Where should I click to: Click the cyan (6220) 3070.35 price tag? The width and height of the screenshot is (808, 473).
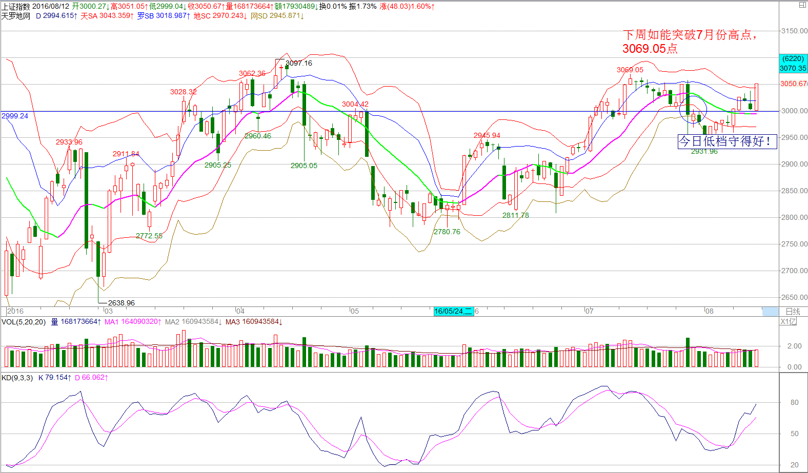click(x=793, y=64)
